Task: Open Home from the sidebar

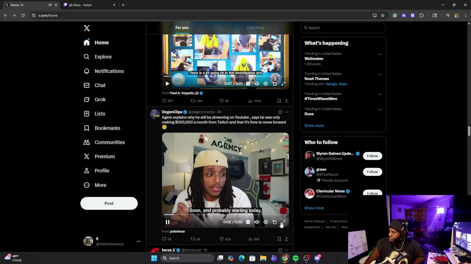Action: coord(96,43)
